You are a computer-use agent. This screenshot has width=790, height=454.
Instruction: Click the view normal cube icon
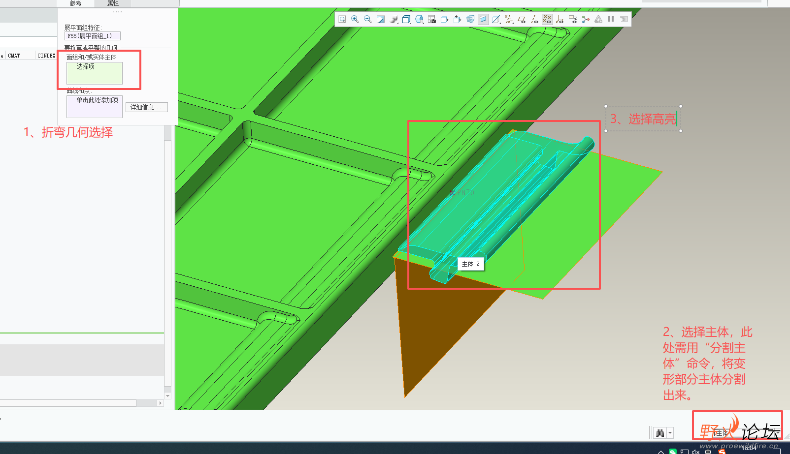(x=445, y=19)
